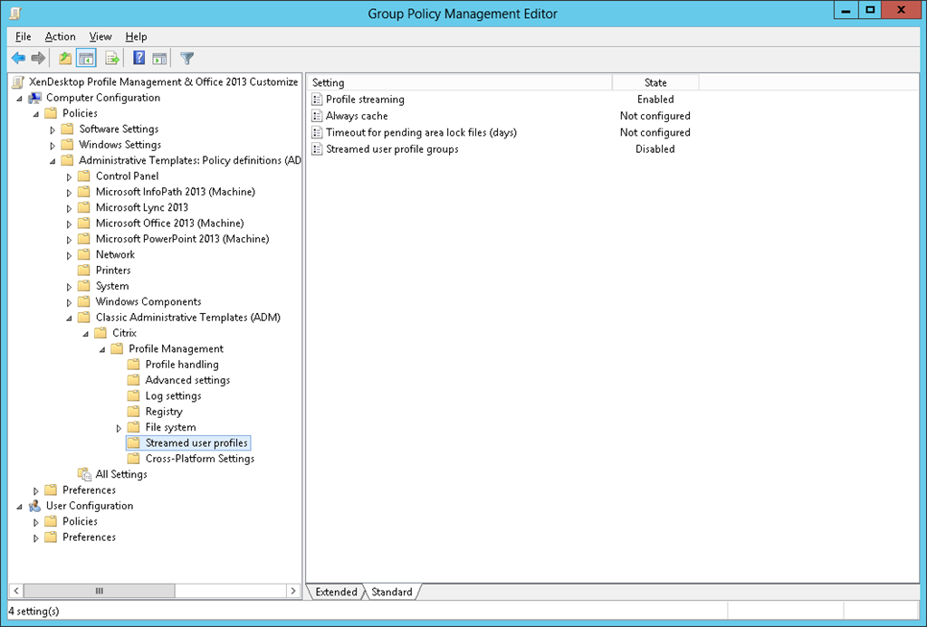The width and height of the screenshot is (927, 627).
Task: Open the View menu
Action: 100,36
